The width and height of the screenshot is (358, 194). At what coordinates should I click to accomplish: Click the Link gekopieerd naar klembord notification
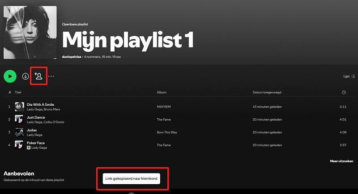(x=131, y=178)
